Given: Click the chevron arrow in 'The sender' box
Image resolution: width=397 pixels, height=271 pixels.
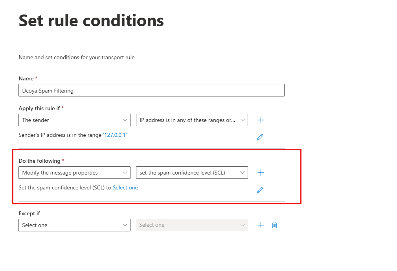Looking at the screenshot, I should coord(125,120).
